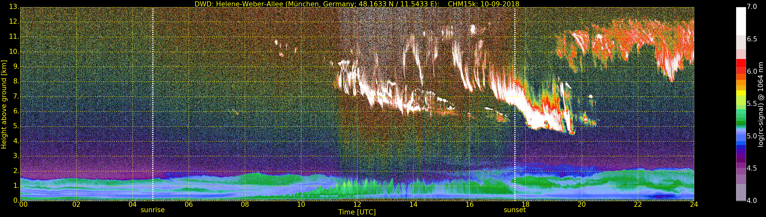
Task: Click the white dotted sunset line in the plot
Action: [515, 104]
